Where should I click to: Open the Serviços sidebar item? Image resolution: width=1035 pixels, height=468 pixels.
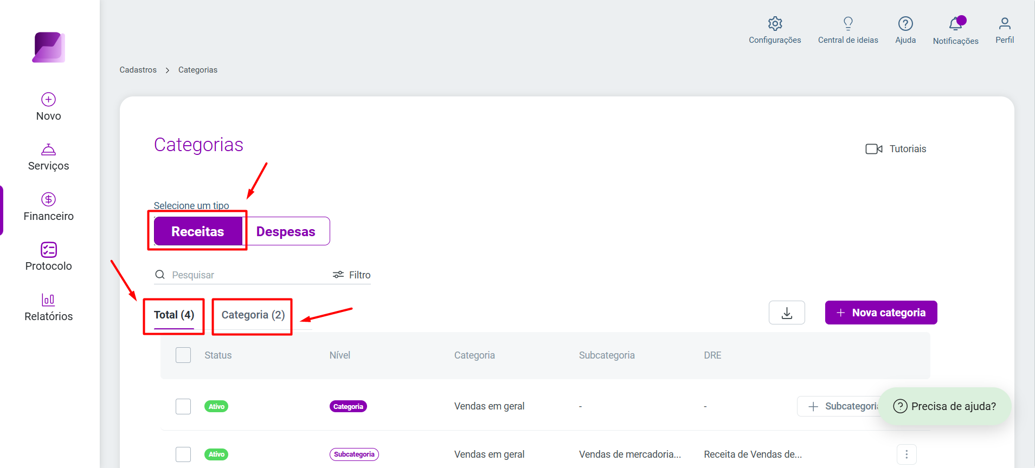click(x=48, y=158)
